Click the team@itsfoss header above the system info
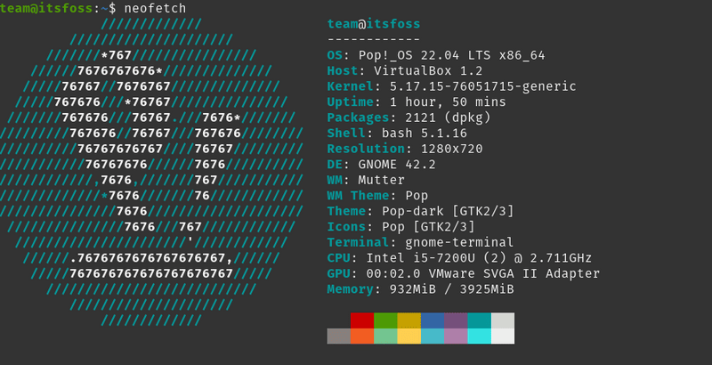 click(x=374, y=23)
